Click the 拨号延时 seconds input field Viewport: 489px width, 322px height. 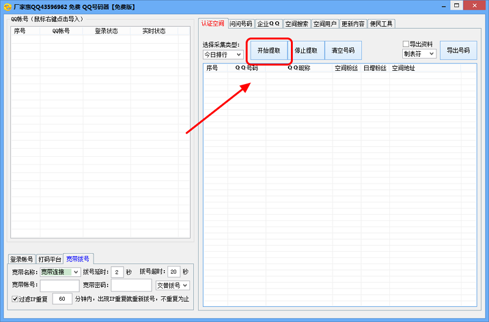coord(117,272)
